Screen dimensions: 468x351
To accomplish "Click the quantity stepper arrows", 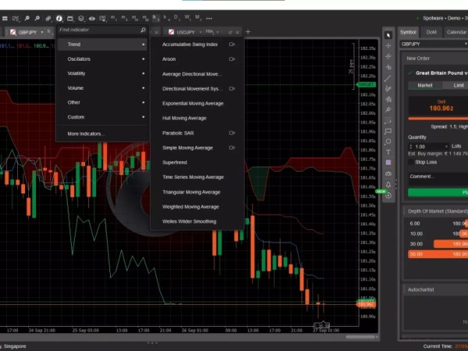I will [411, 147].
